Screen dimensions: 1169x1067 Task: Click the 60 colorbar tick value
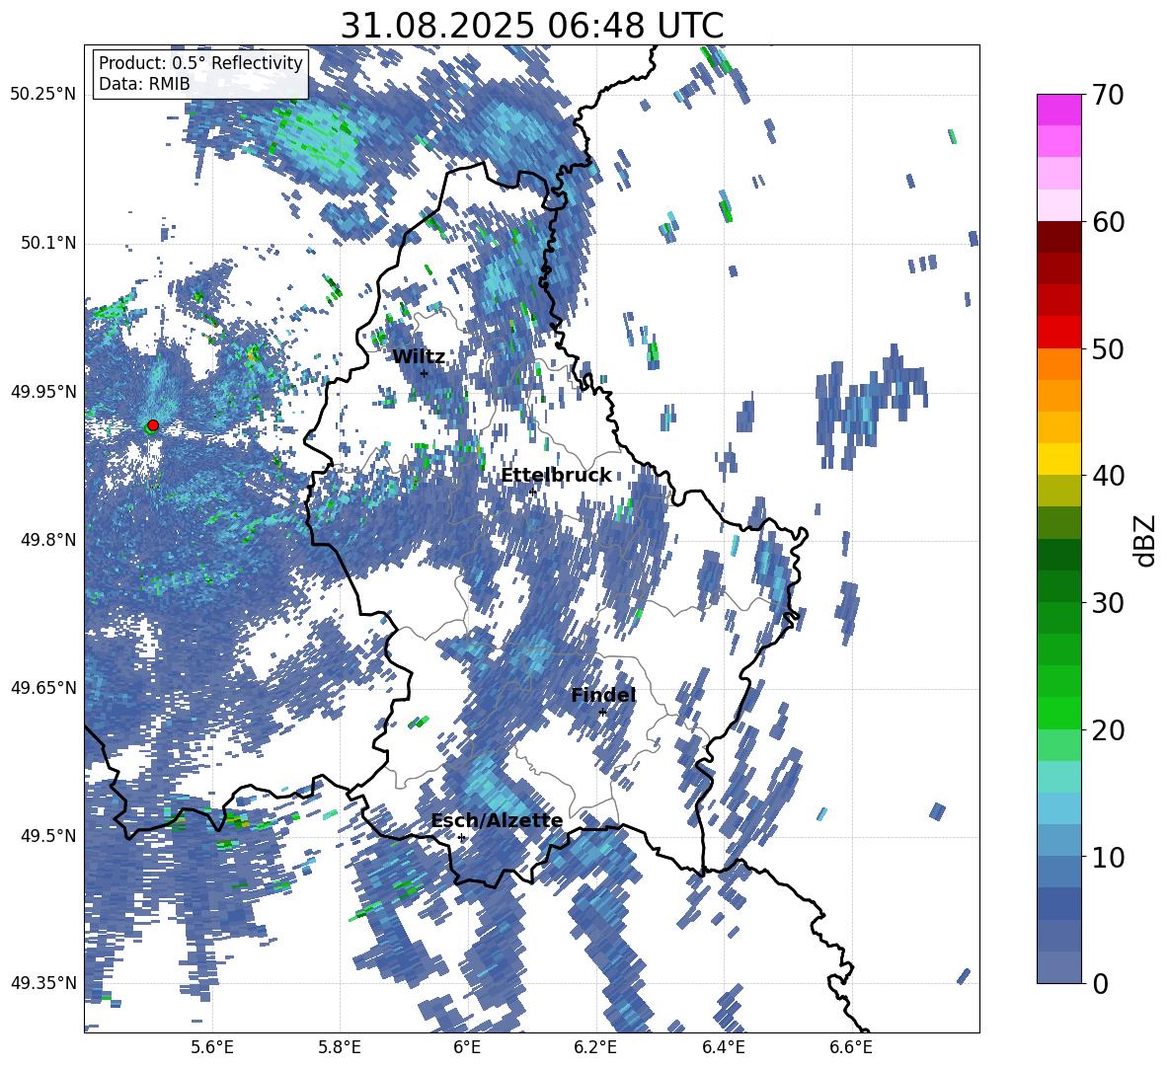click(x=1107, y=222)
